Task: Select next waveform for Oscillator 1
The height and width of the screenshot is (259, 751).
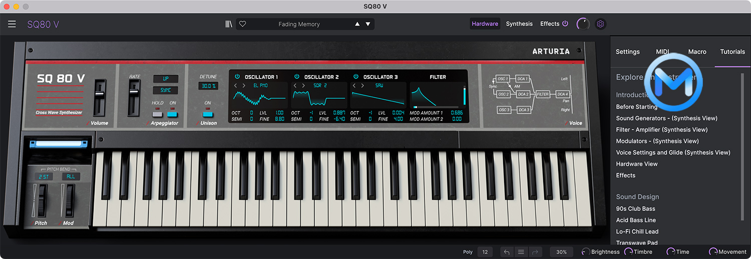Action: coord(244,85)
